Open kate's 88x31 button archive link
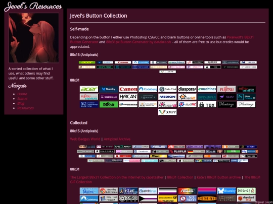 (219, 177)
